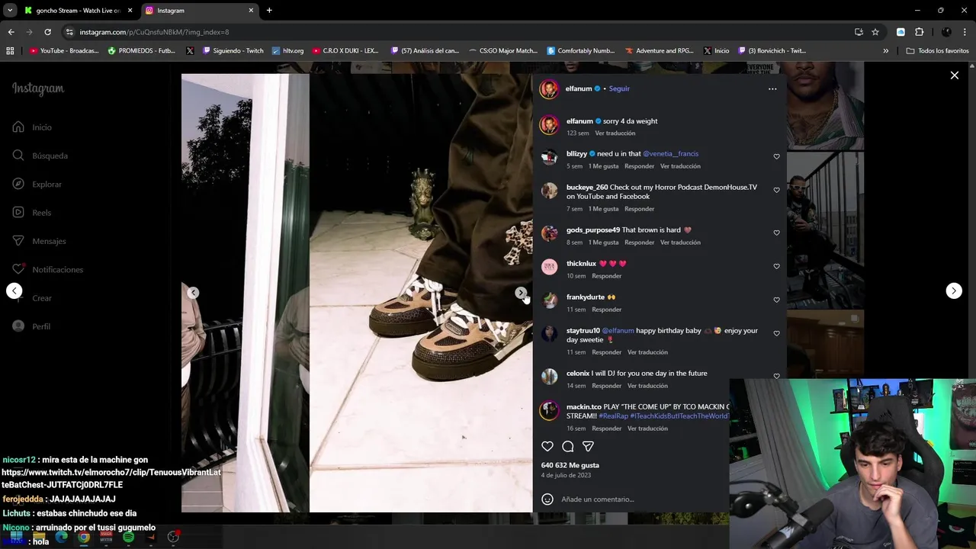Image resolution: width=976 pixels, height=549 pixels.
Task: Open Perfil in Instagram sidebar
Action: click(x=31, y=326)
